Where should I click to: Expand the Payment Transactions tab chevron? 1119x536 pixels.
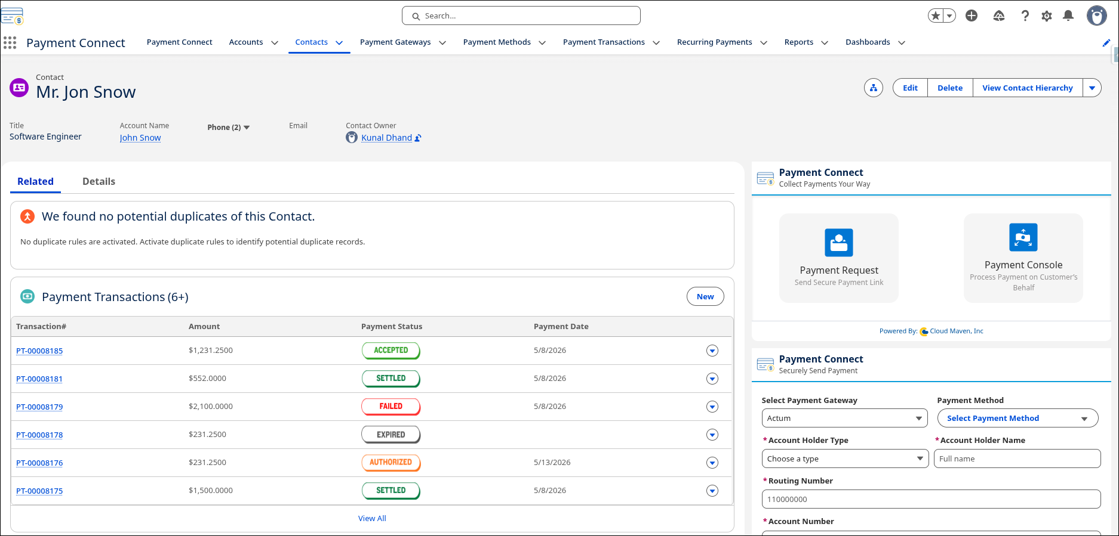[x=656, y=43]
